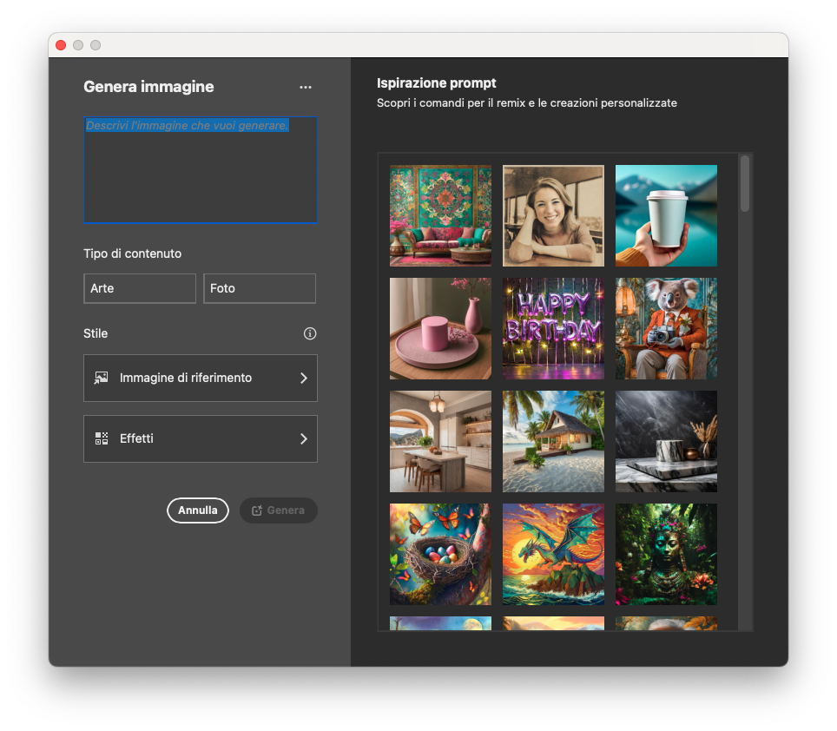The height and width of the screenshot is (731, 837).
Task: Open the three-dot more options menu
Action: [x=305, y=87]
